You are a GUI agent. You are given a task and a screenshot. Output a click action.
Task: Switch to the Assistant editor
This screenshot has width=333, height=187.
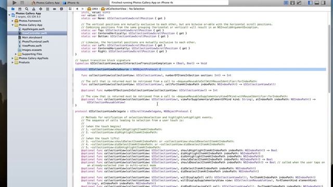(x=292, y=3)
